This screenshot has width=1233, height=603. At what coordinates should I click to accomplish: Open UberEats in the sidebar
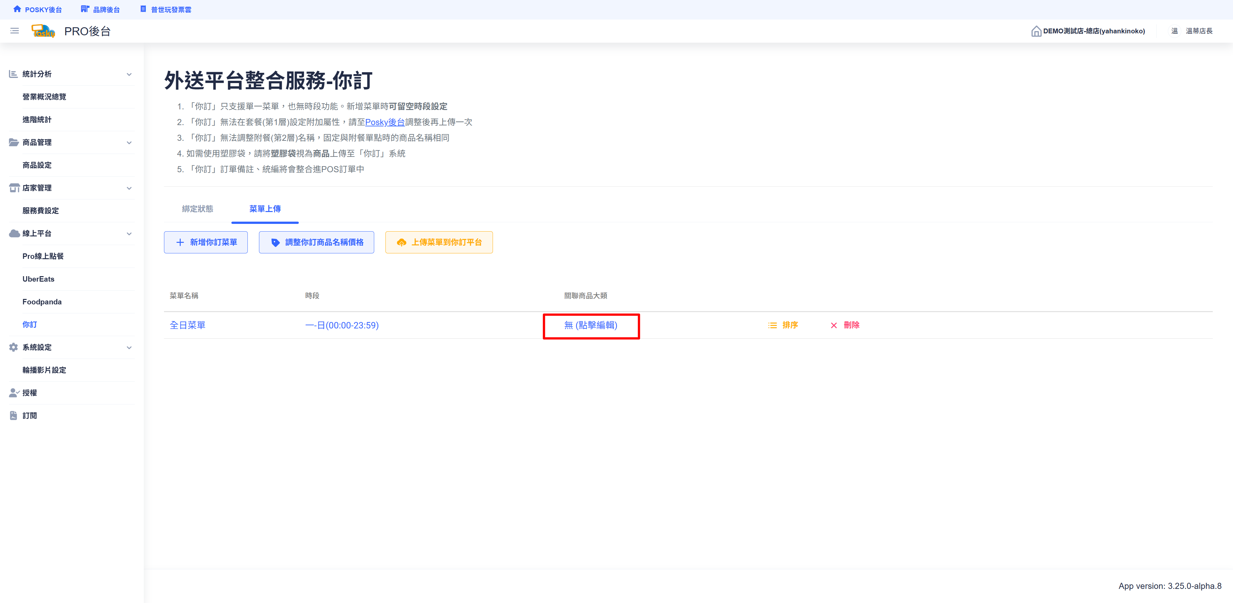tap(38, 279)
